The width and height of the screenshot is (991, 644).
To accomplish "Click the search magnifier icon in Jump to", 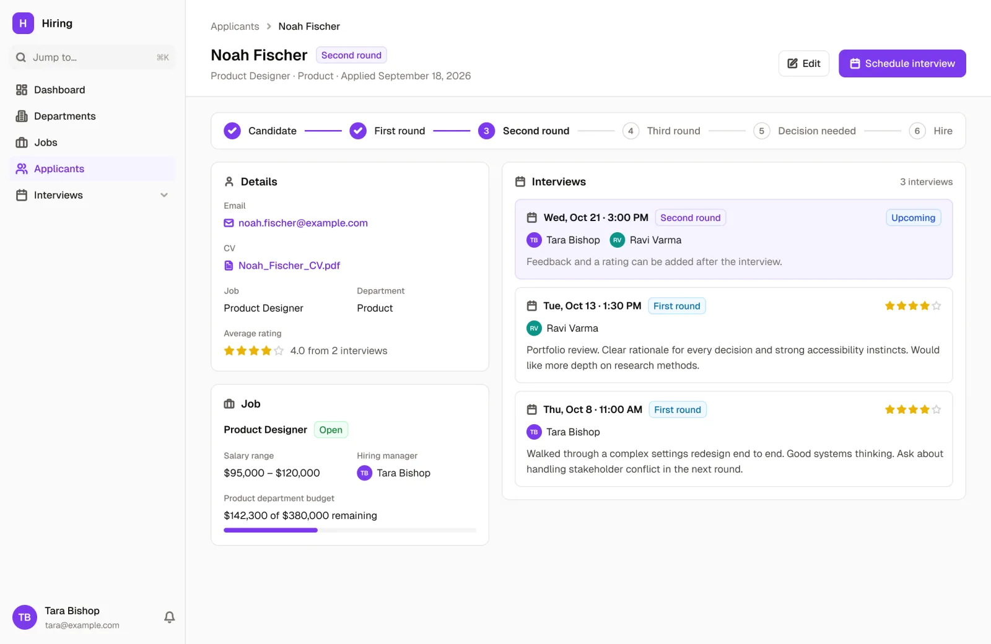I will coord(21,58).
